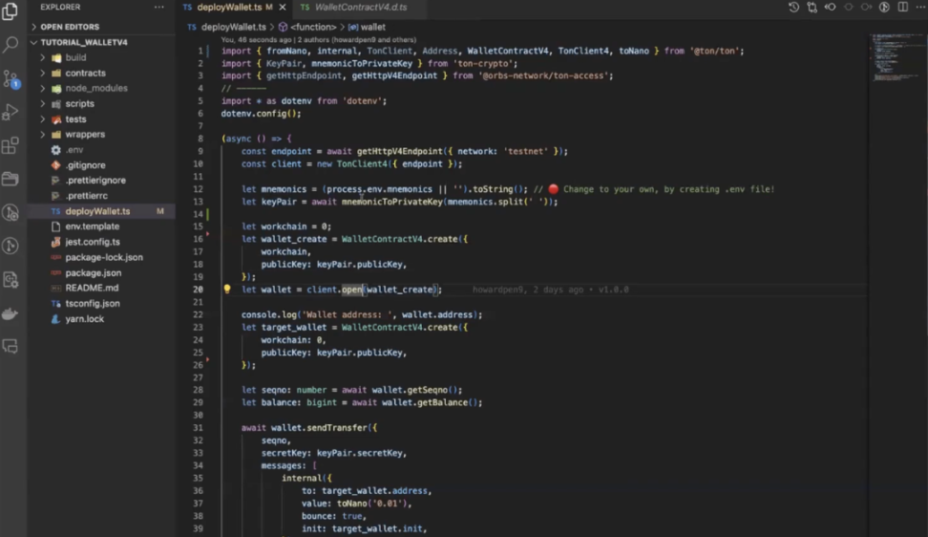Show file history using clock icon
The height and width of the screenshot is (537, 928).
793,8
